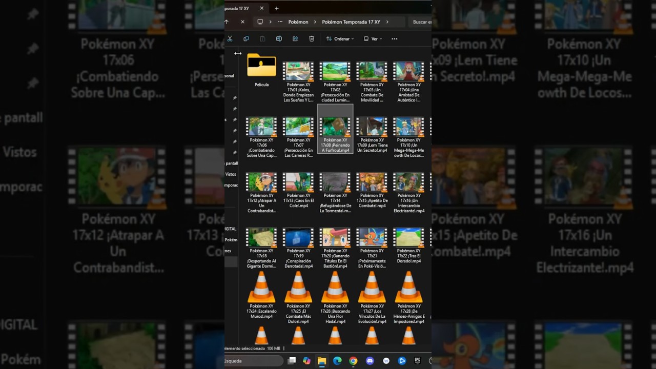Open Google Chrome from the taskbar
The height and width of the screenshot is (369, 656).
(x=353, y=361)
